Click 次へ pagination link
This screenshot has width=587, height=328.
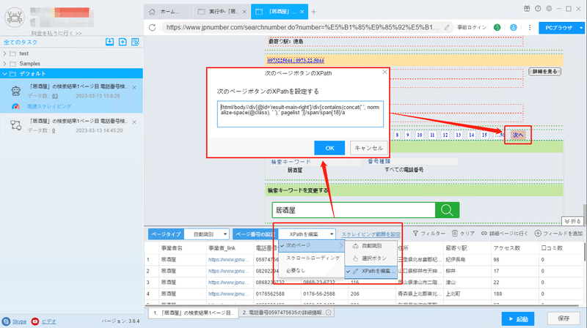518,135
